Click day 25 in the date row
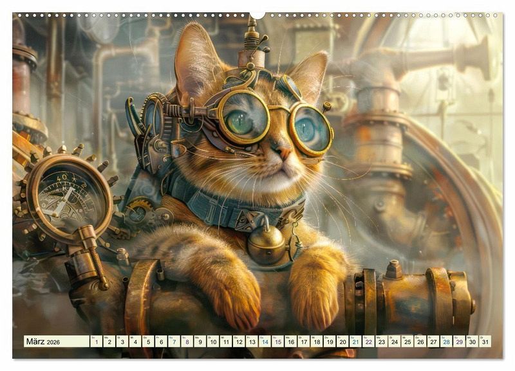Screen dimensions: 515x371 407,342
